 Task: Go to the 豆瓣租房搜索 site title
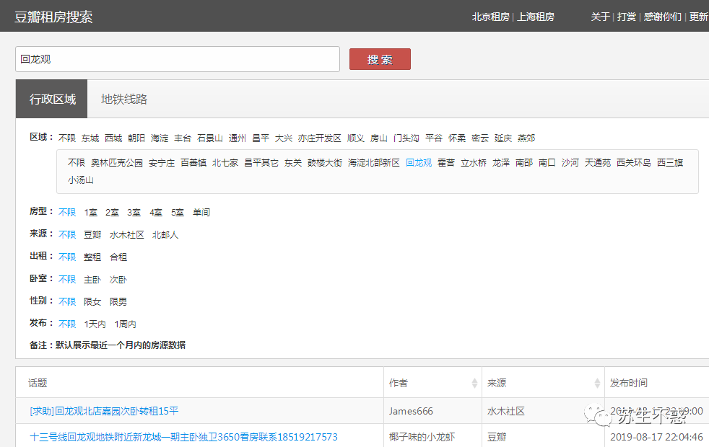53,17
